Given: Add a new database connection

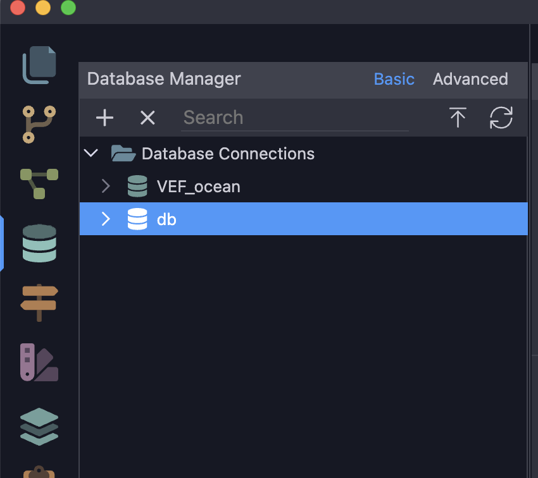Looking at the screenshot, I should click(x=104, y=118).
